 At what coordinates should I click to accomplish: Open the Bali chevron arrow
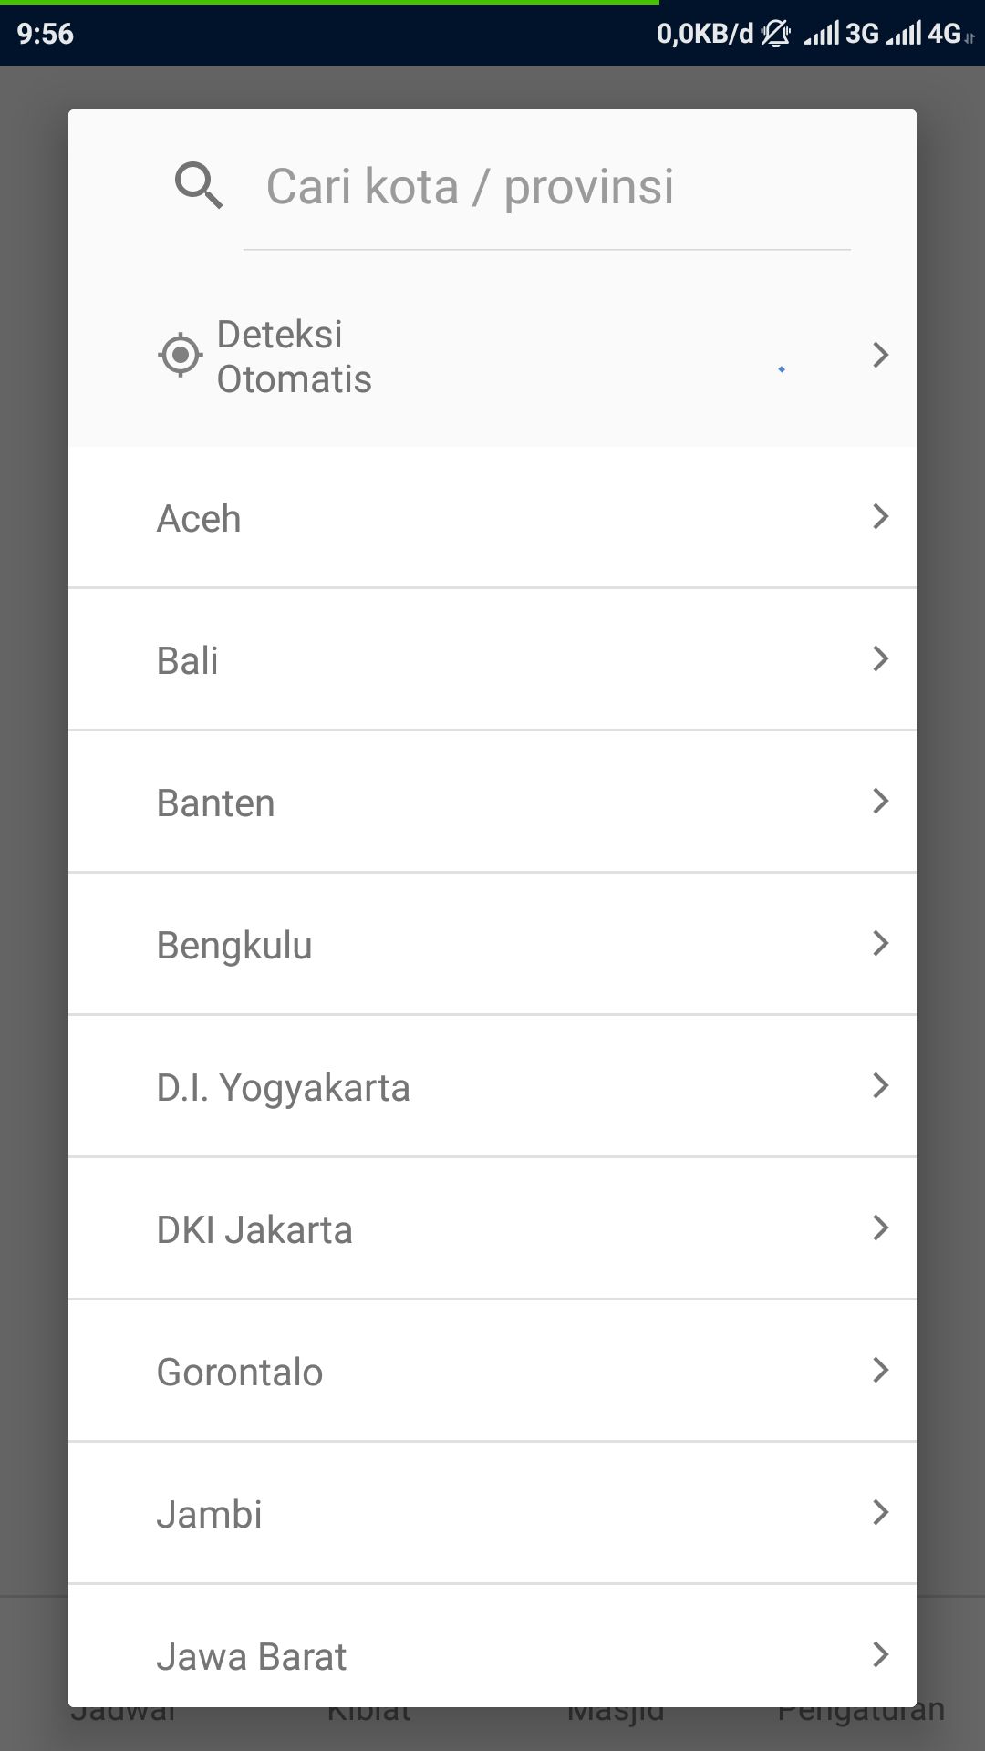click(880, 659)
